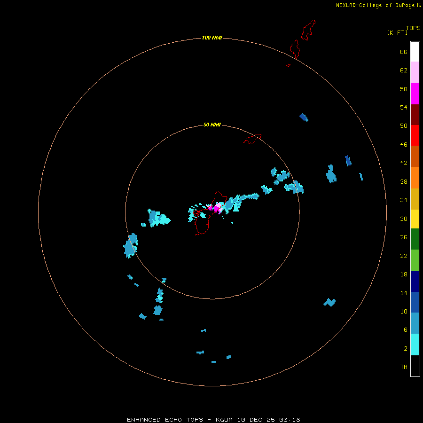Viewport: 423px width, 423px height.
Task: Select the bright red 50 kft legend color
Action: [415, 135]
